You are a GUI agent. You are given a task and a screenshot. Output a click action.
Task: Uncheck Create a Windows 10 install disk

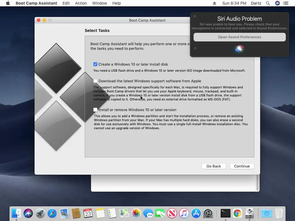[95, 64]
